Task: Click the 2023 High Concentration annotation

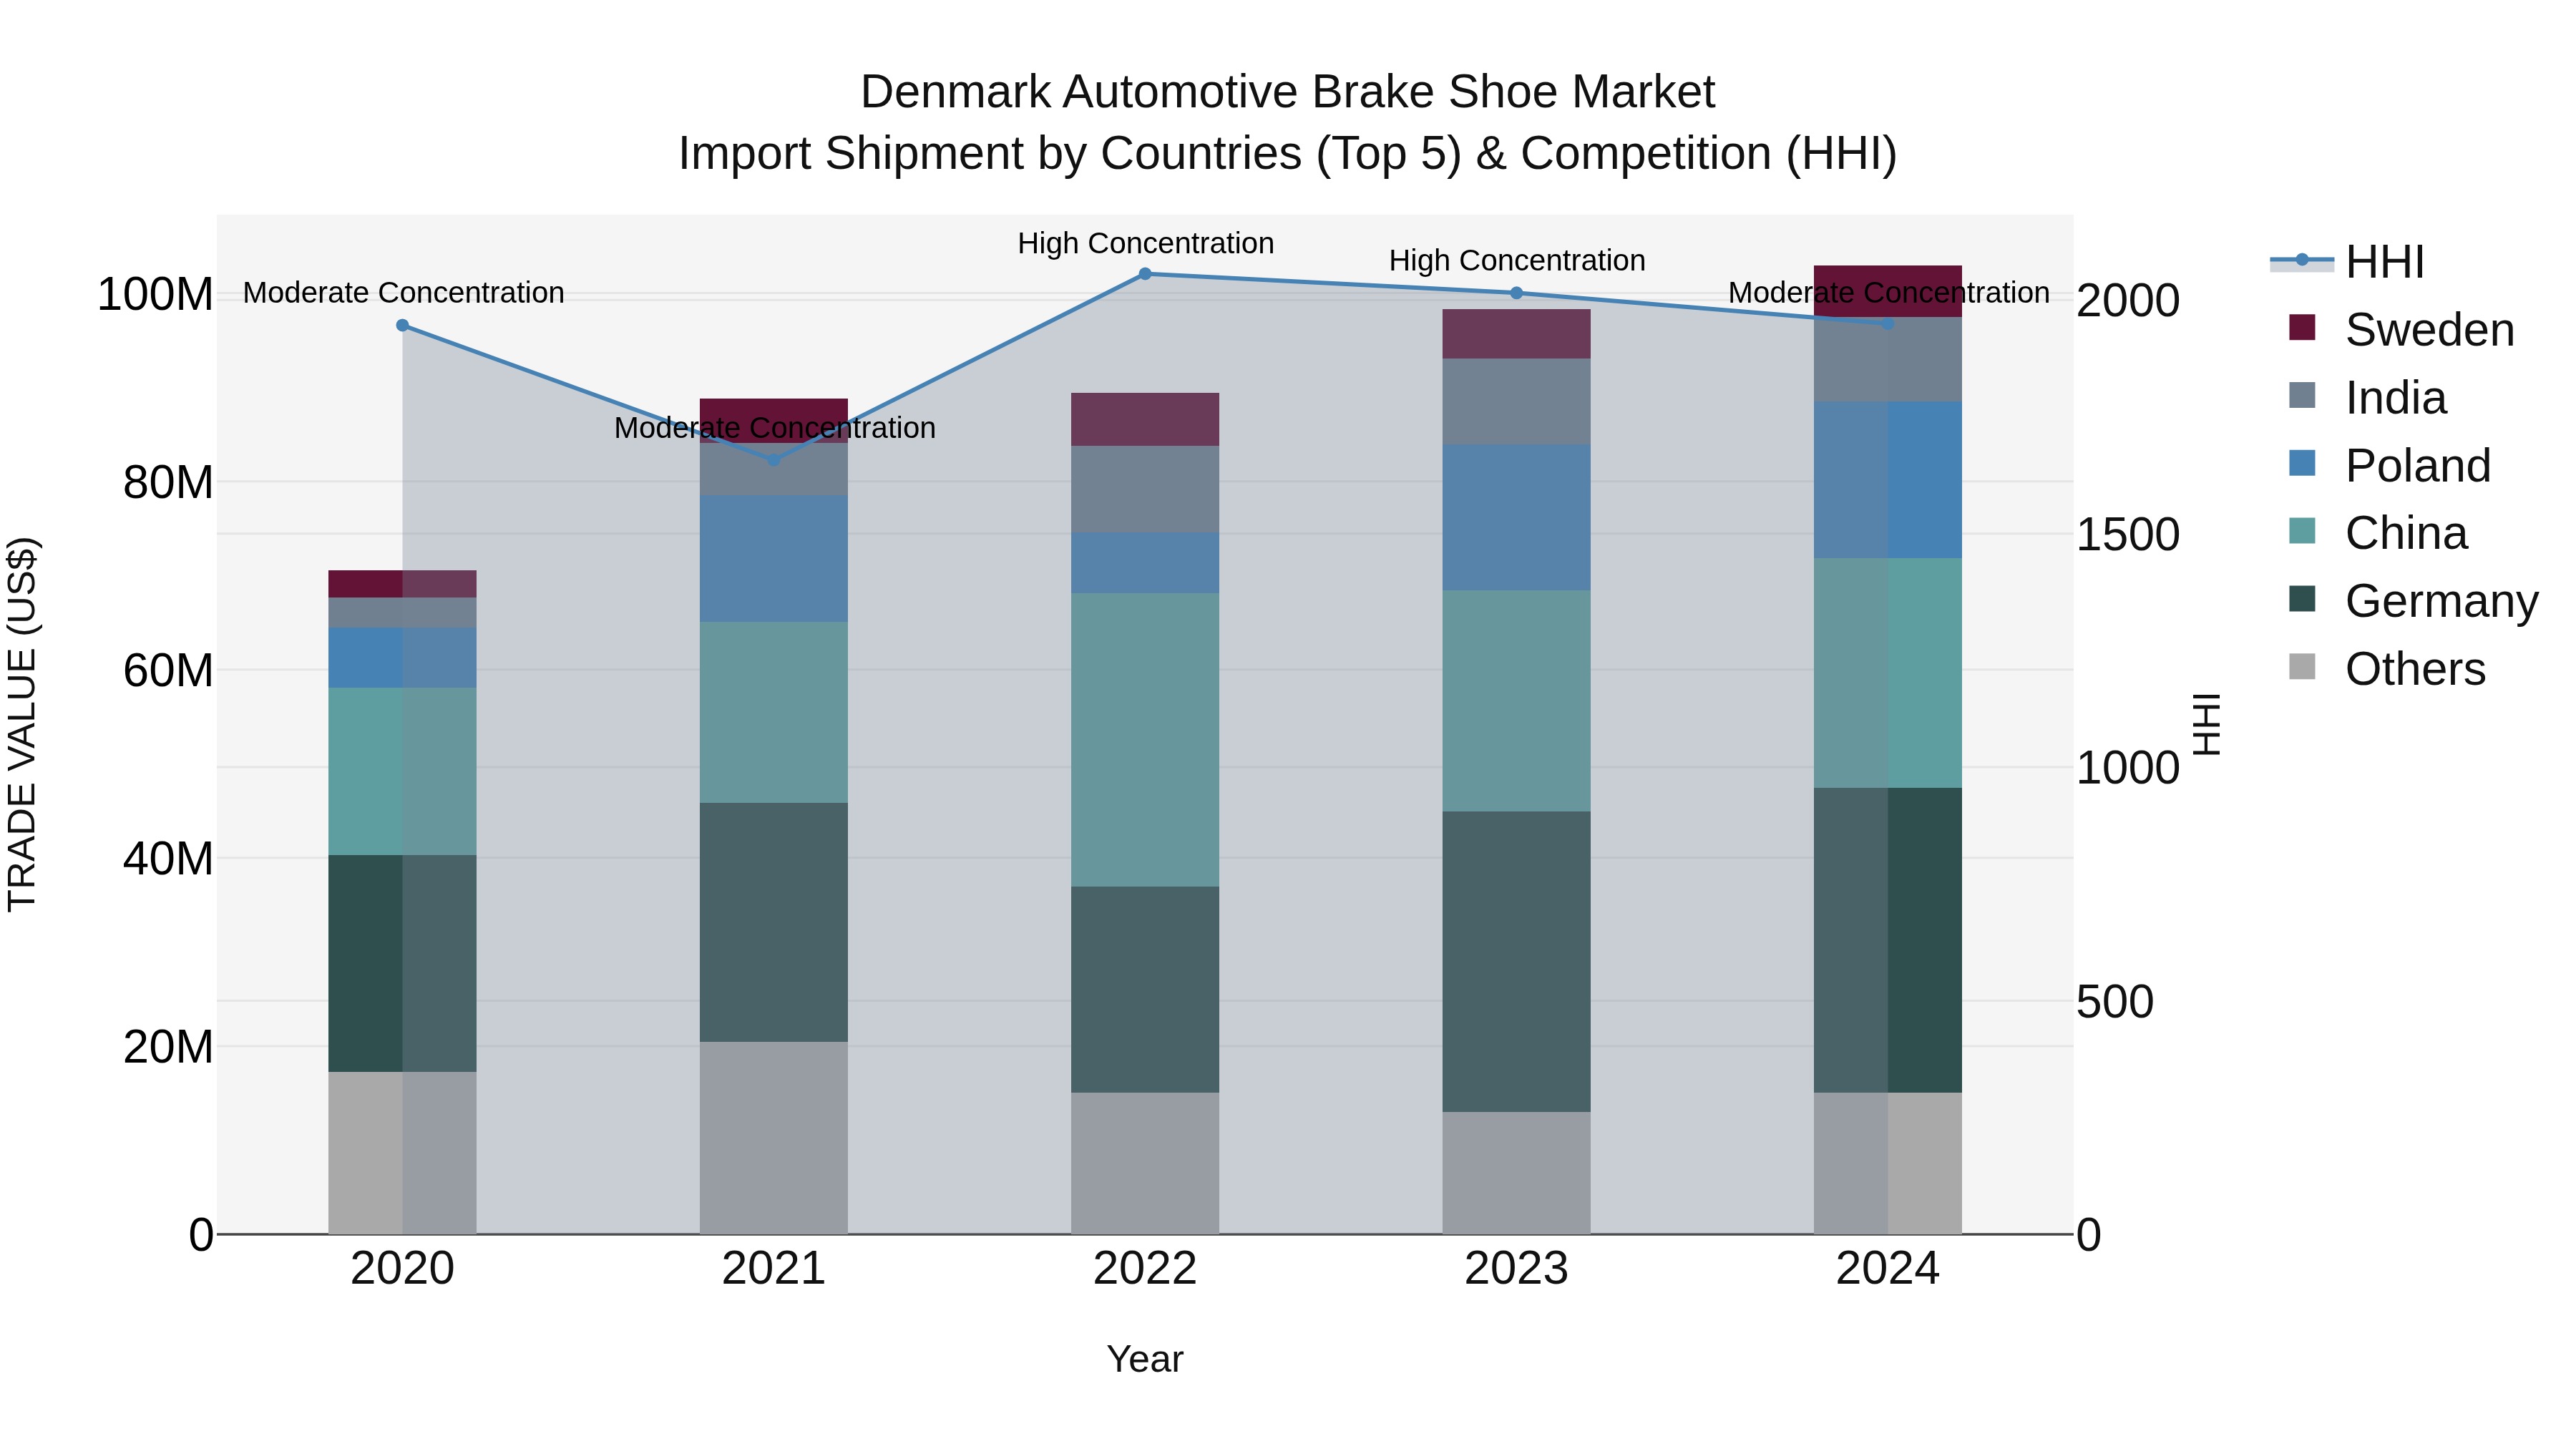Action: (x=1516, y=260)
